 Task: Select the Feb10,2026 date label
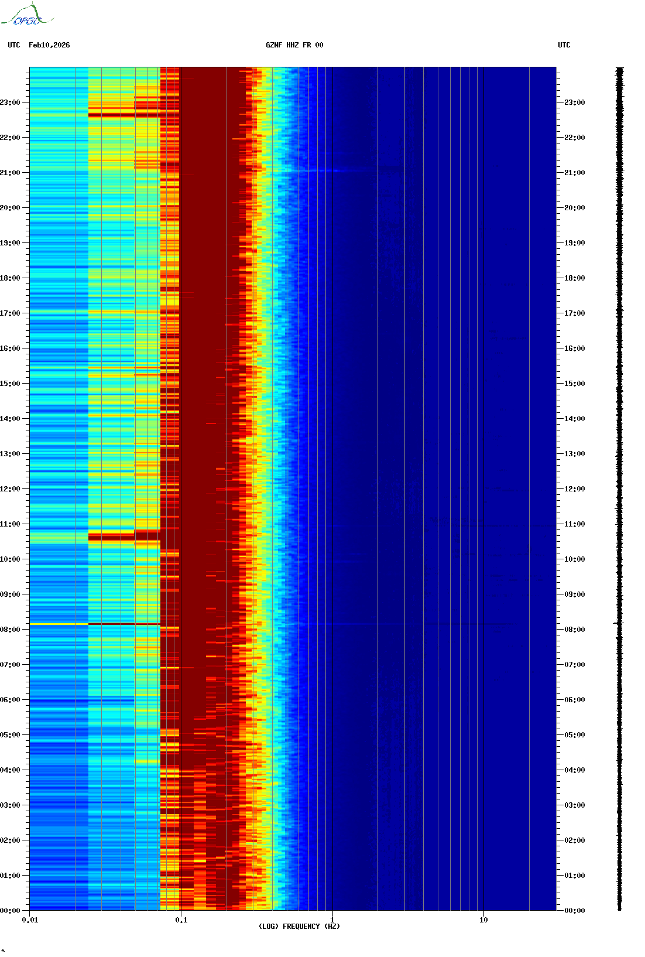(49, 45)
